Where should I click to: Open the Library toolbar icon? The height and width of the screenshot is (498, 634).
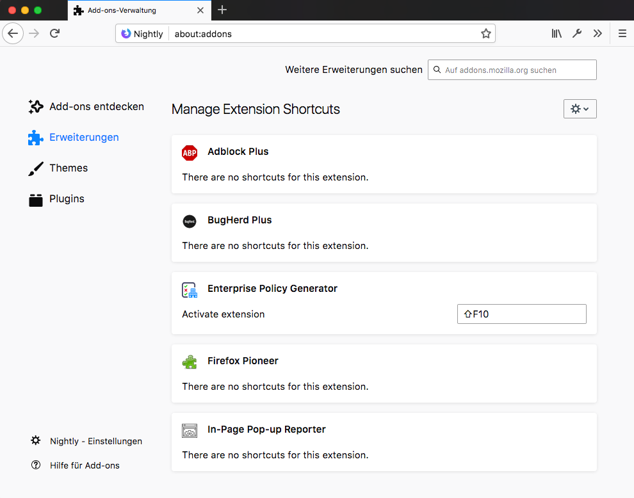[x=557, y=34]
